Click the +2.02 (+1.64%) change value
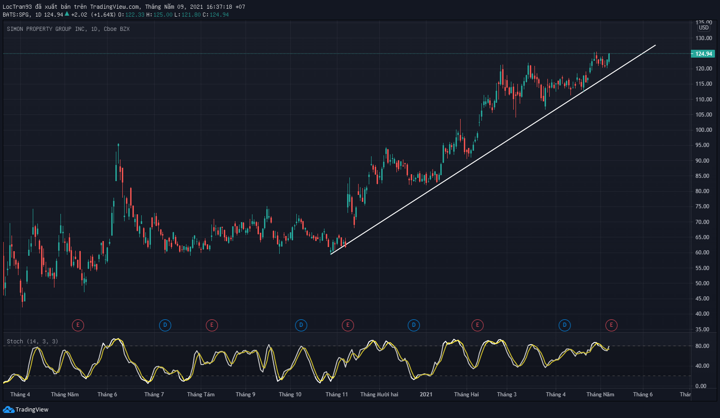This screenshot has height=418, width=720. click(x=93, y=15)
